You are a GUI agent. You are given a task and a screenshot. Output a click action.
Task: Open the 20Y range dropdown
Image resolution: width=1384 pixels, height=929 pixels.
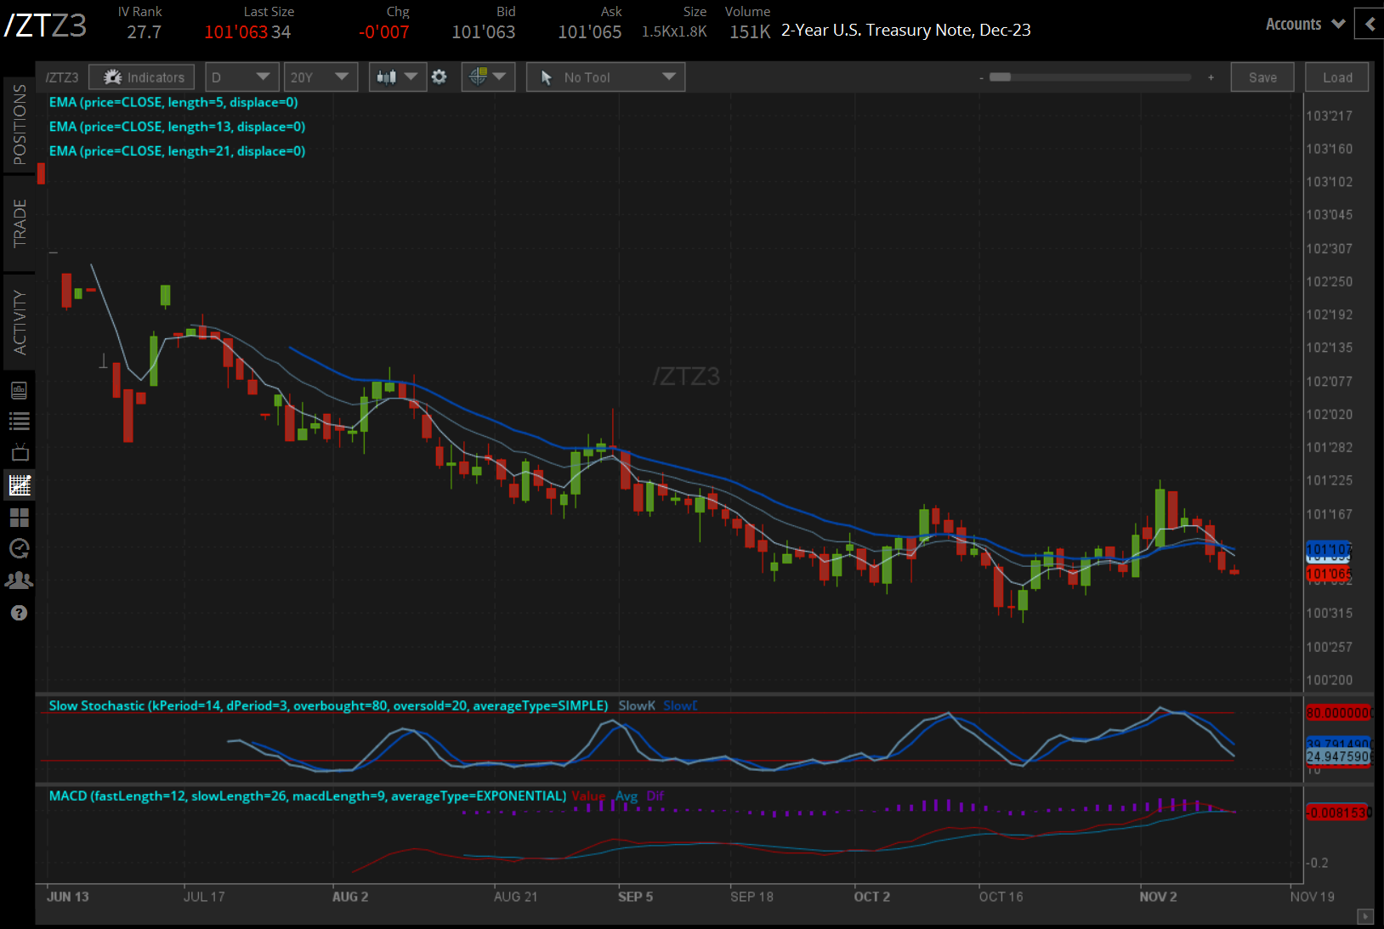pos(319,77)
